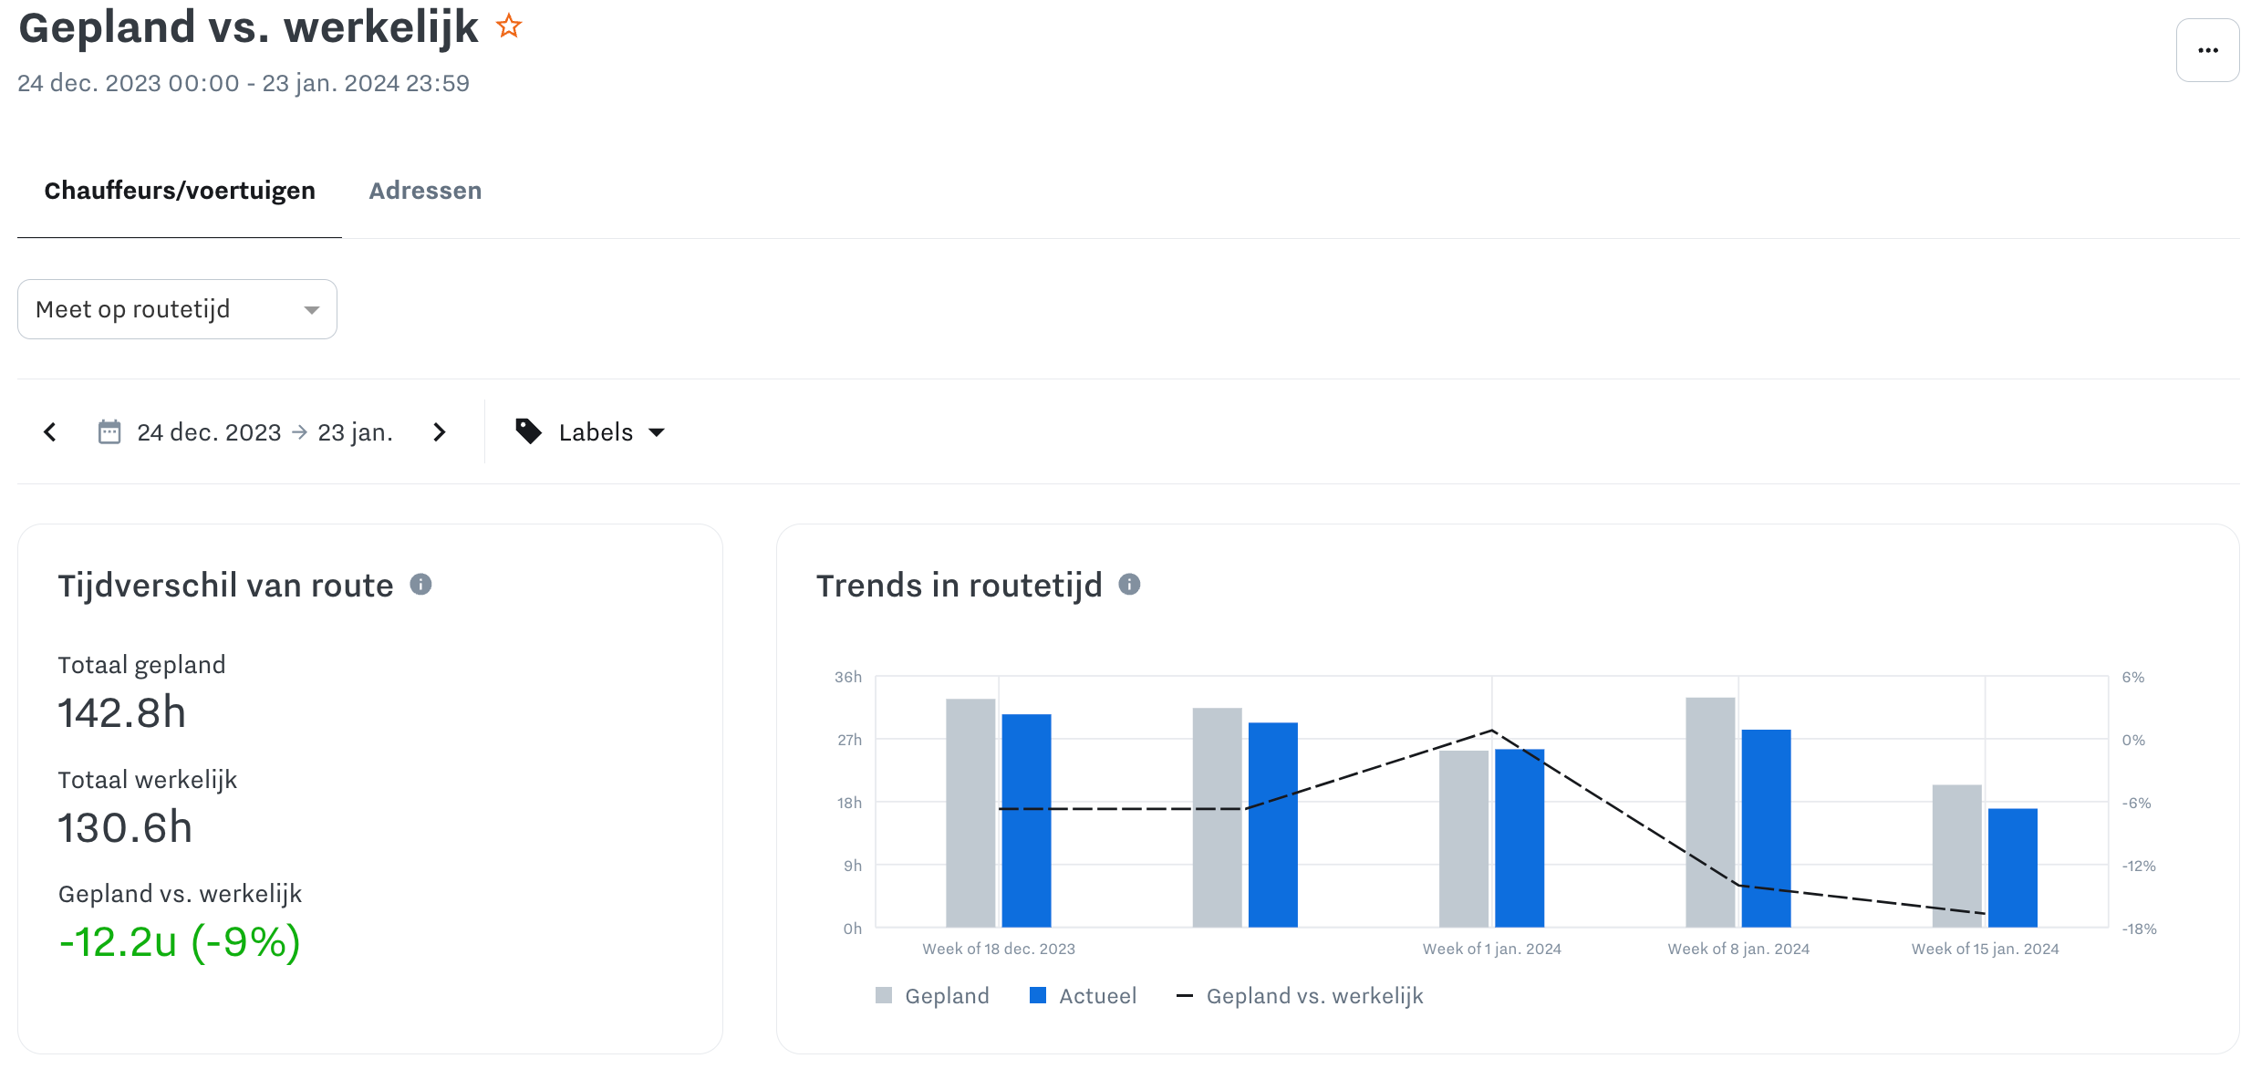Click the calendar icon in date picker
The height and width of the screenshot is (1069, 2251).
pos(109,432)
